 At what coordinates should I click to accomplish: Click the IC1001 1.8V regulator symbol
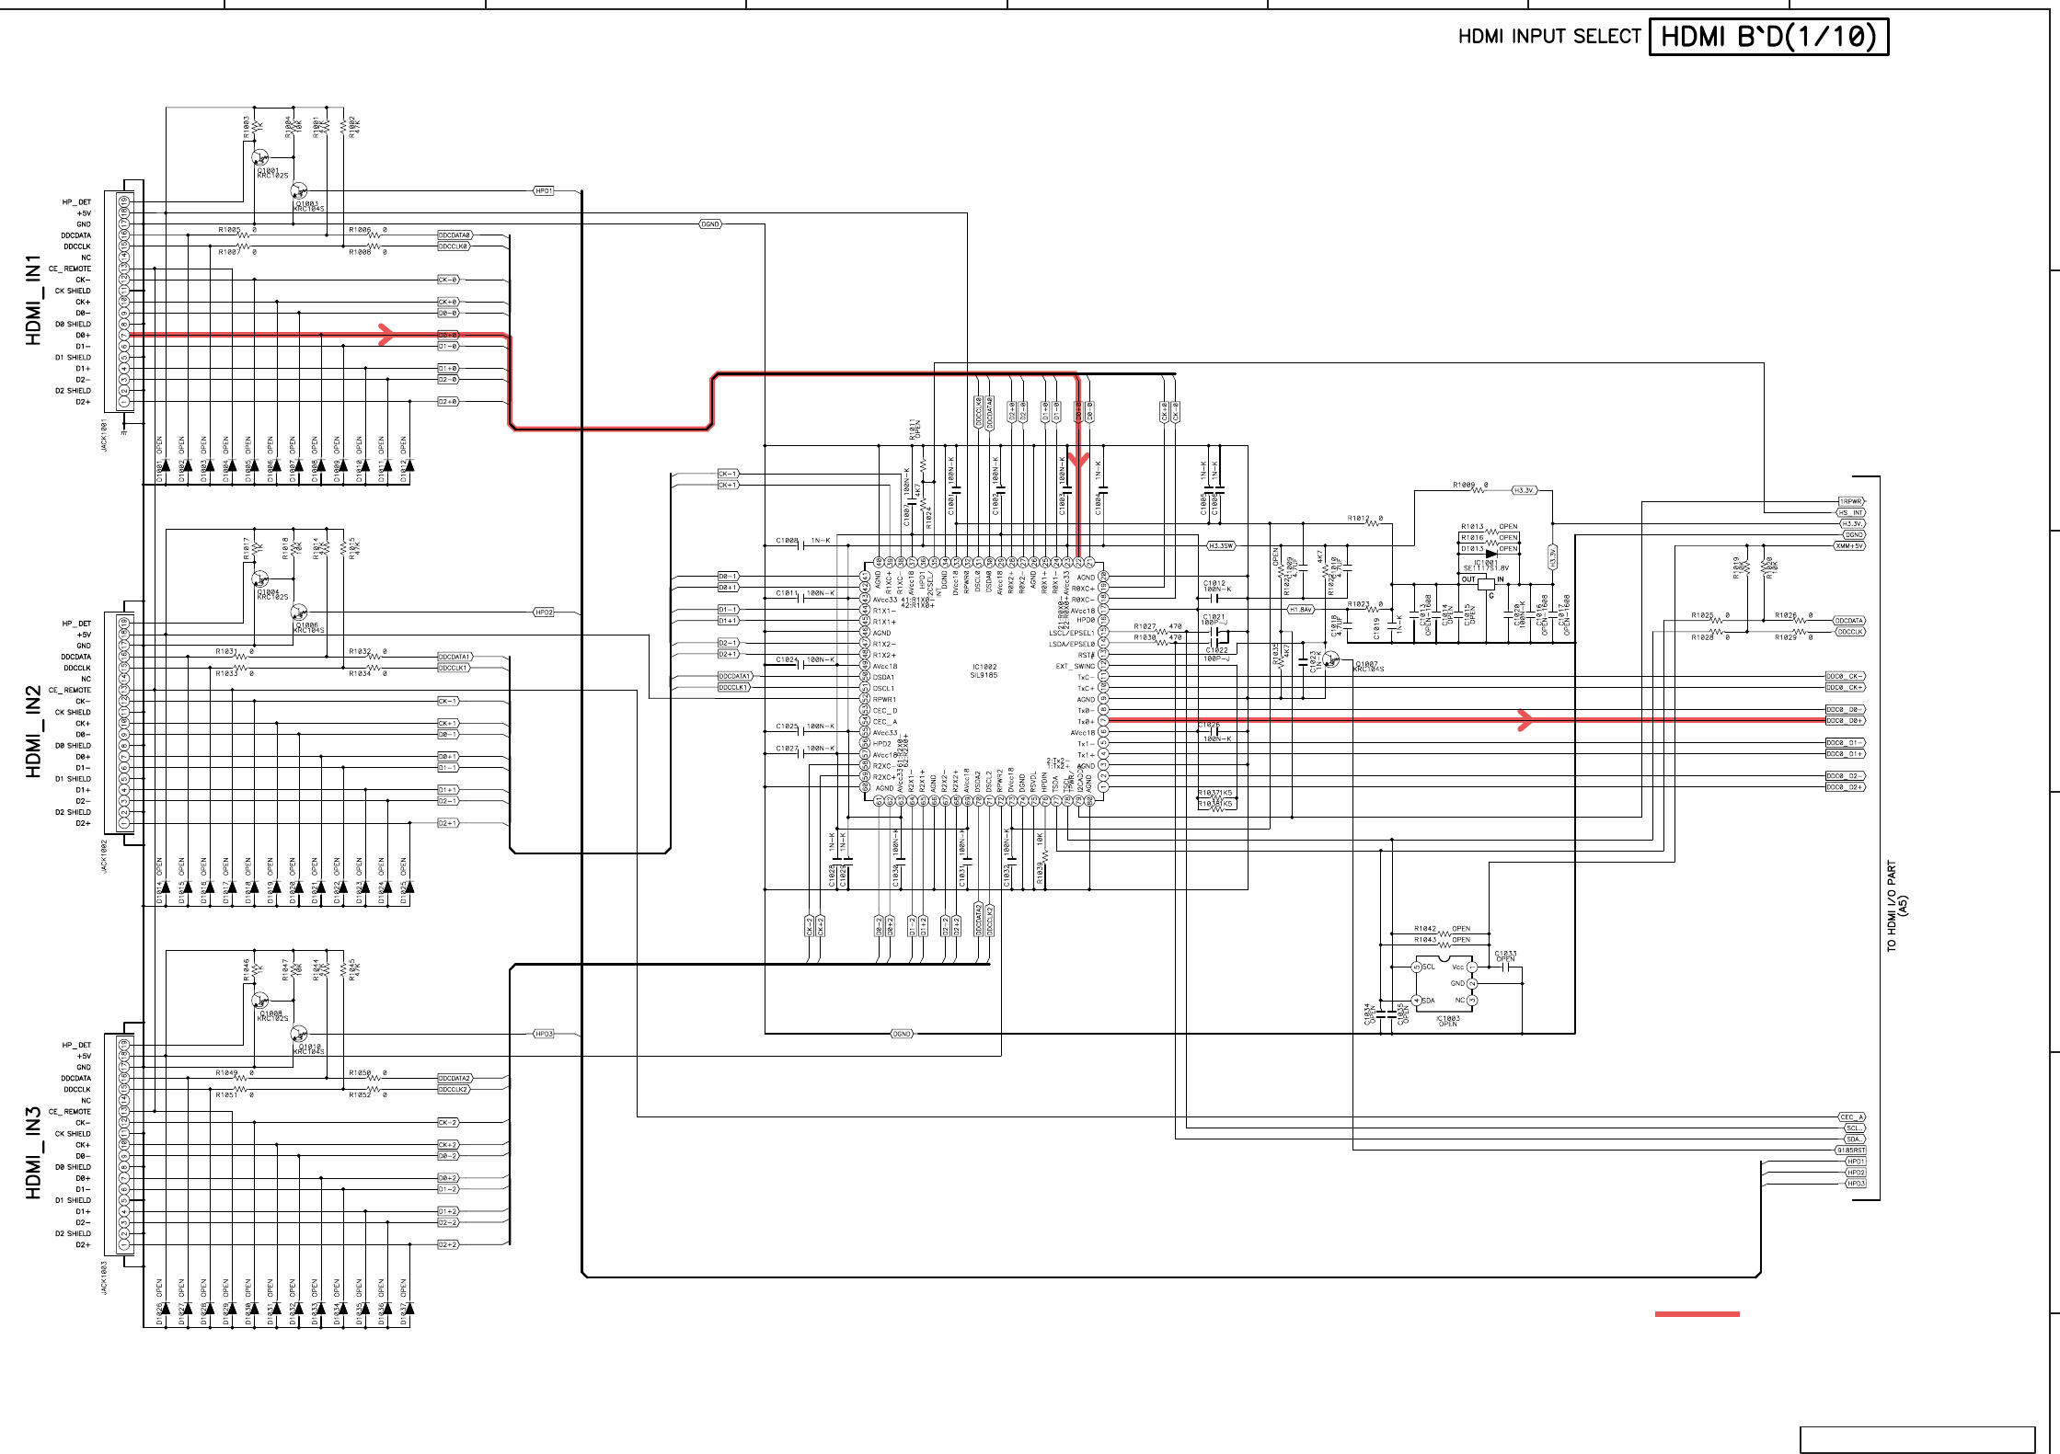coord(1486,582)
